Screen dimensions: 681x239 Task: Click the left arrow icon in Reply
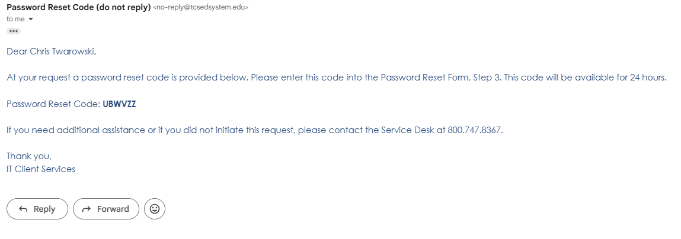click(24, 209)
